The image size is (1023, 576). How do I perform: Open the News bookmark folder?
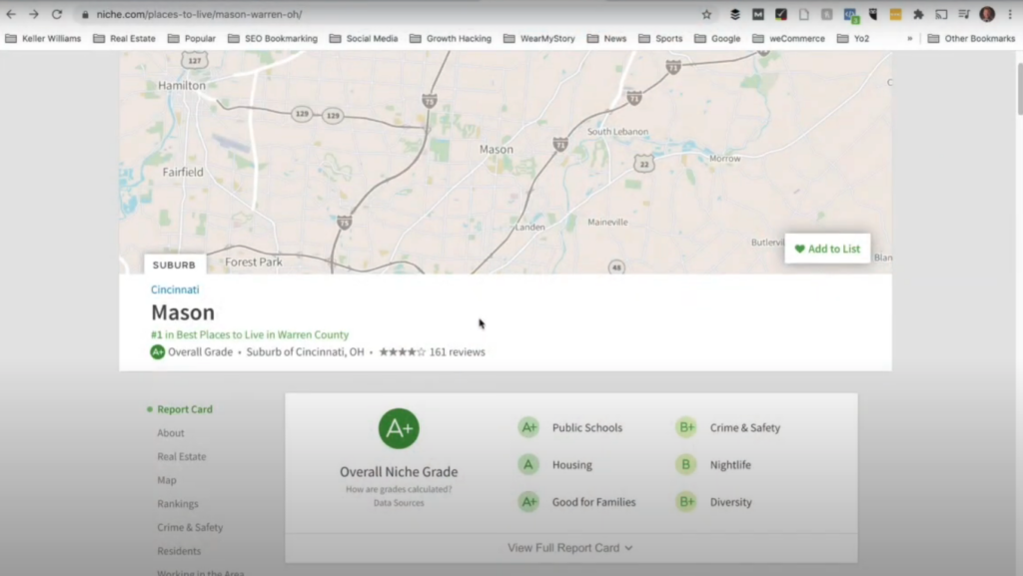point(606,39)
